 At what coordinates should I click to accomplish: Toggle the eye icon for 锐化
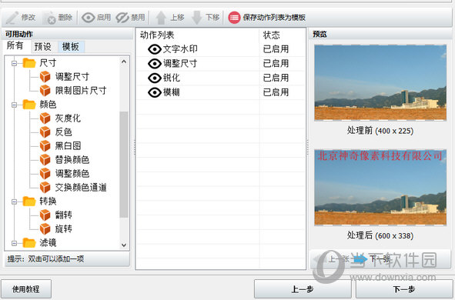click(x=155, y=78)
